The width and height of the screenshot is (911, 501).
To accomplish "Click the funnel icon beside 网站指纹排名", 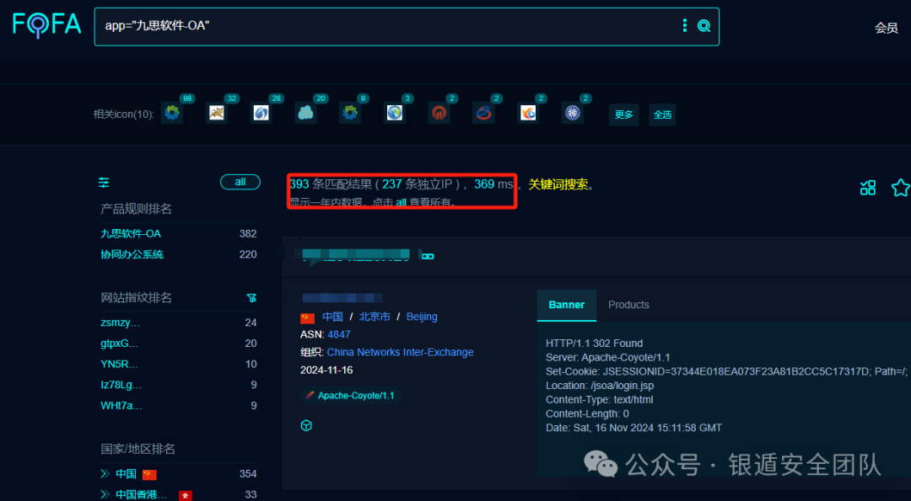I will [251, 297].
